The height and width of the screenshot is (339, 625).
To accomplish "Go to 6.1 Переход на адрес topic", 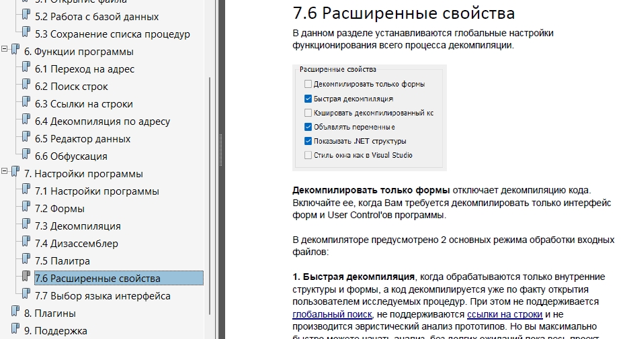I will tap(85, 69).
